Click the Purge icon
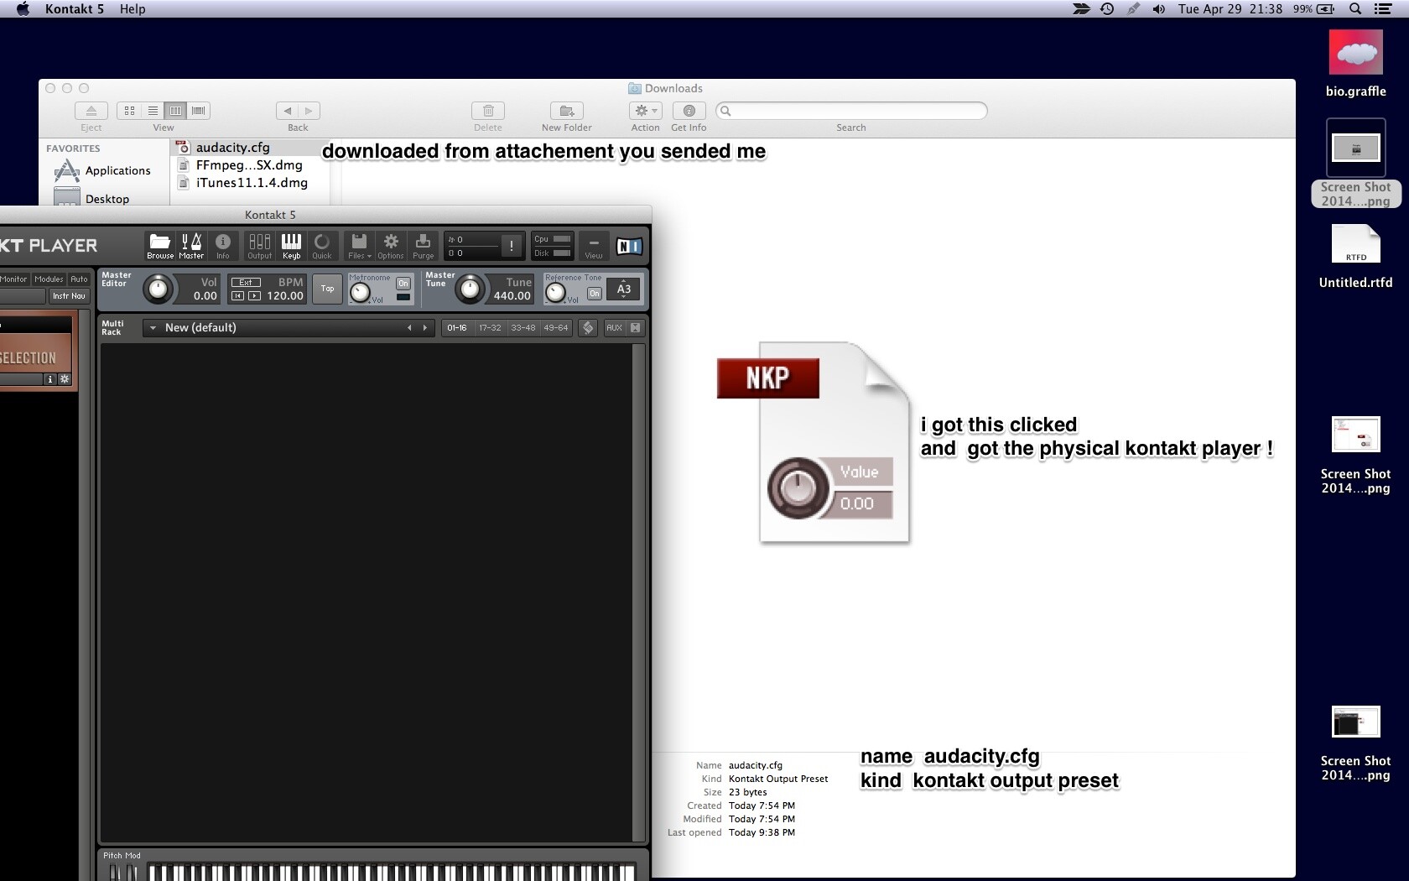The image size is (1409, 881). (x=423, y=245)
